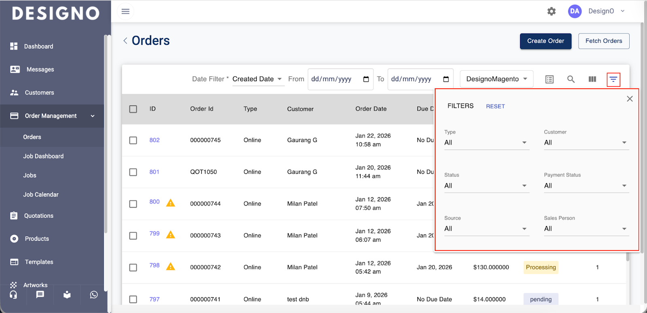Click the headset support icon
Viewport: 647px width, 313px height.
13,295
